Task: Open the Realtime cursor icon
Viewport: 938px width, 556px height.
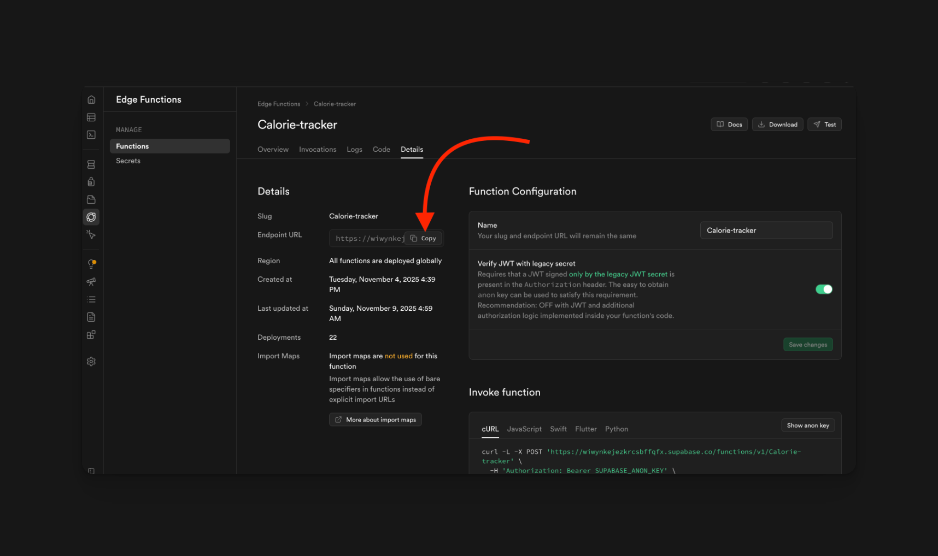Action: pyautogui.click(x=91, y=234)
